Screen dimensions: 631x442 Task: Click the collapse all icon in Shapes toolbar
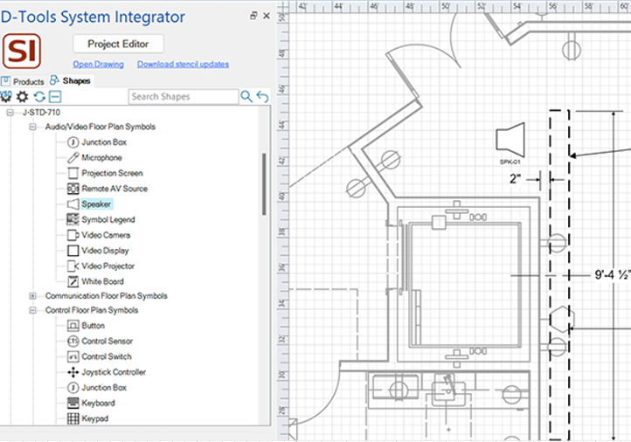[x=54, y=97]
